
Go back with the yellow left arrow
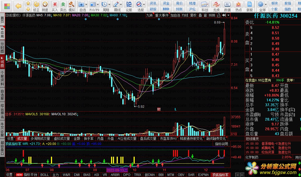[19, 6]
